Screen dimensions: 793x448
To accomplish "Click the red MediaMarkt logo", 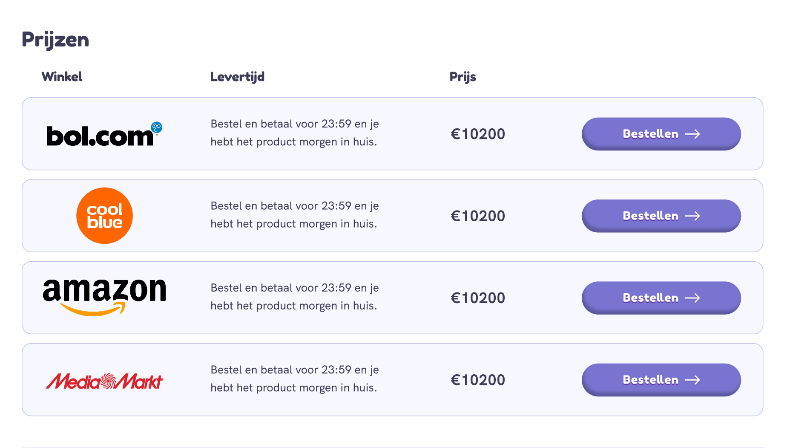I will (104, 381).
